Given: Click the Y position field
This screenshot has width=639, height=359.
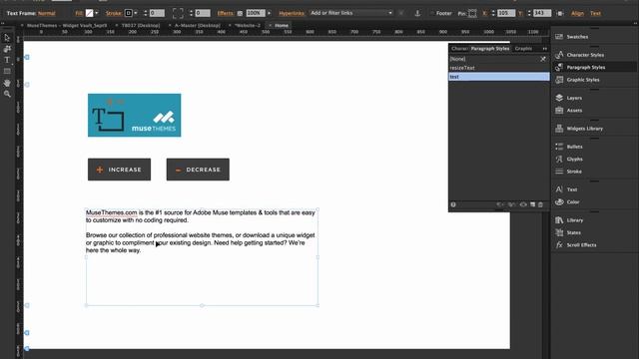Looking at the screenshot, I should pos(542,13).
